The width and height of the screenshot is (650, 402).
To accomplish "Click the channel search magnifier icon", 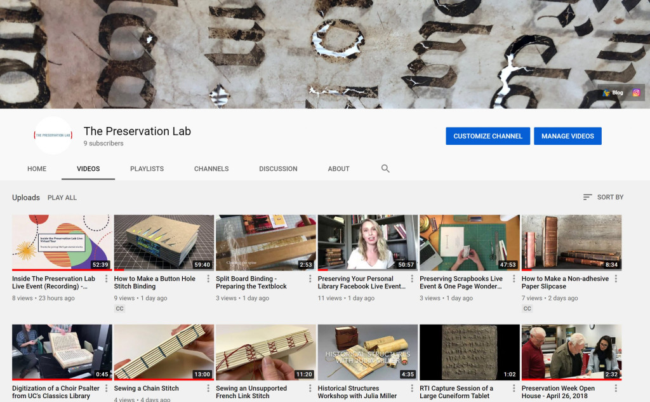I will pyautogui.click(x=385, y=169).
